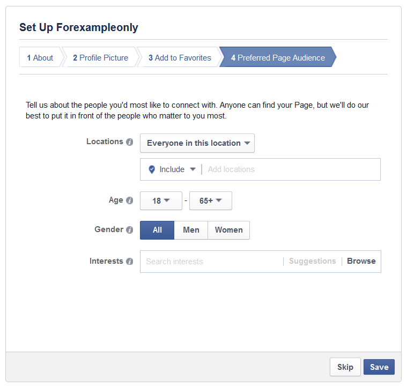
Task: Select Women as preferred gender
Action: click(228, 230)
